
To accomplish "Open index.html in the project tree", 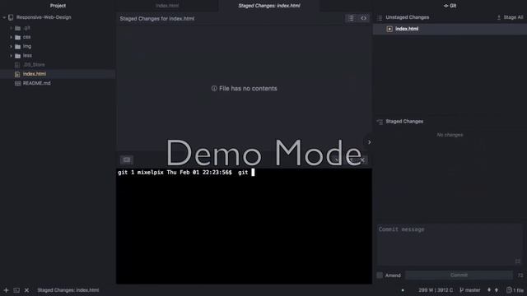I will [x=35, y=74].
